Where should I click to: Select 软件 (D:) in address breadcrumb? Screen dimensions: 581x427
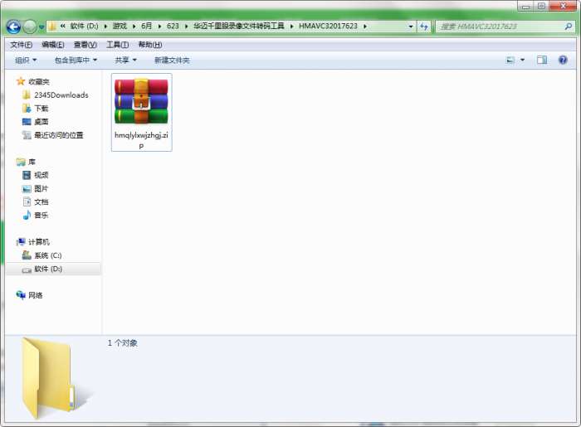click(x=84, y=26)
